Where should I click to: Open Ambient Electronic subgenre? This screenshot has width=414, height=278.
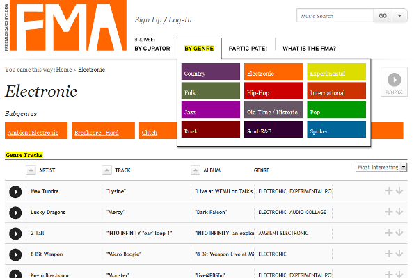pyautogui.click(x=36, y=131)
